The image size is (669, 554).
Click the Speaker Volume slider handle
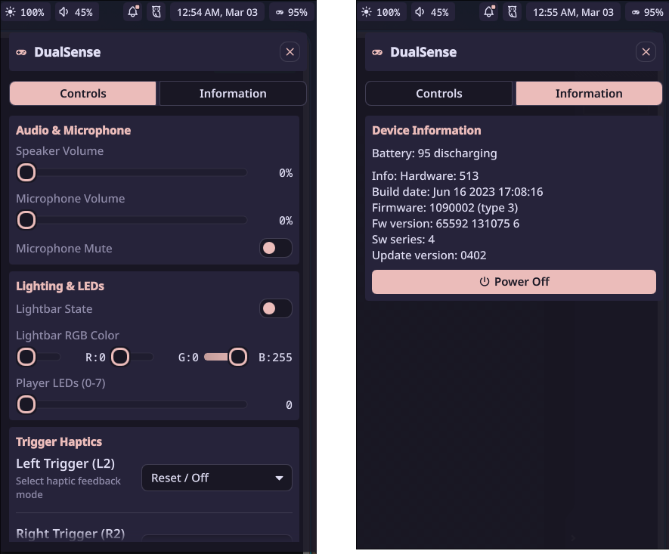click(x=26, y=173)
